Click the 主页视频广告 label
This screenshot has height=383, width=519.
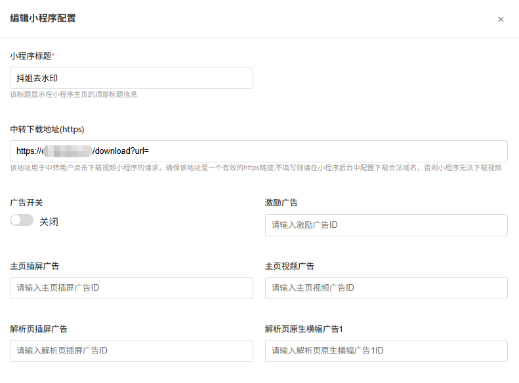click(x=289, y=266)
